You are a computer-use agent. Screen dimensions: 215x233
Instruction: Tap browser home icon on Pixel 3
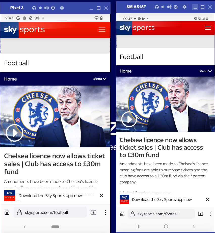click(x=7, y=212)
